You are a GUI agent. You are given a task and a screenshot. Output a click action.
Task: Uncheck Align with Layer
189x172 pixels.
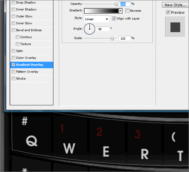[x=114, y=18]
